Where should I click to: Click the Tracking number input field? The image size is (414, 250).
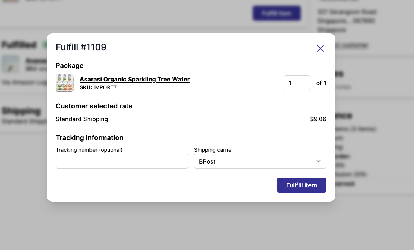(121, 161)
